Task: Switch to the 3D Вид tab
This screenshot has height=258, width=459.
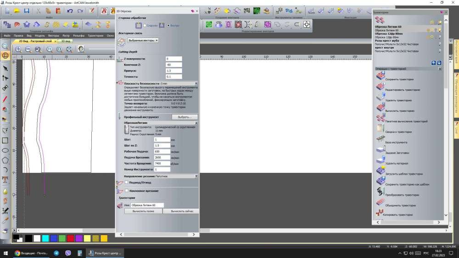Action: pos(66,41)
